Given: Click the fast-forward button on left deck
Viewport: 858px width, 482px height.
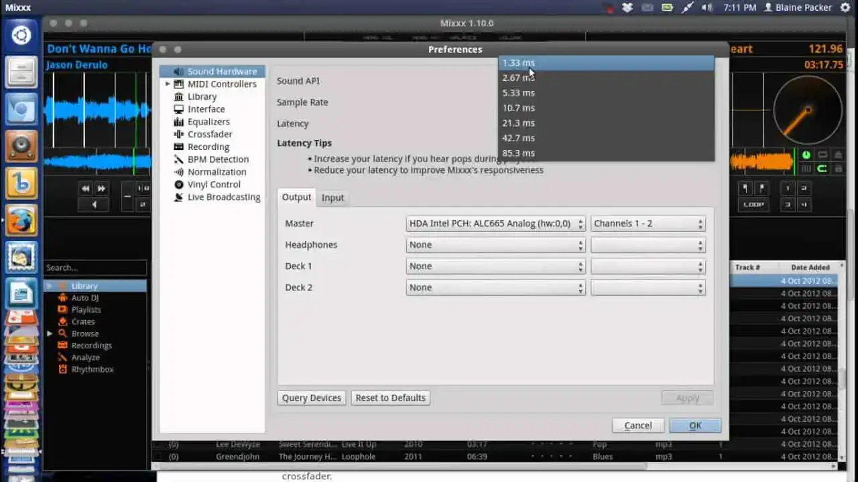Looking at the screenshot, I should point(101,189).
